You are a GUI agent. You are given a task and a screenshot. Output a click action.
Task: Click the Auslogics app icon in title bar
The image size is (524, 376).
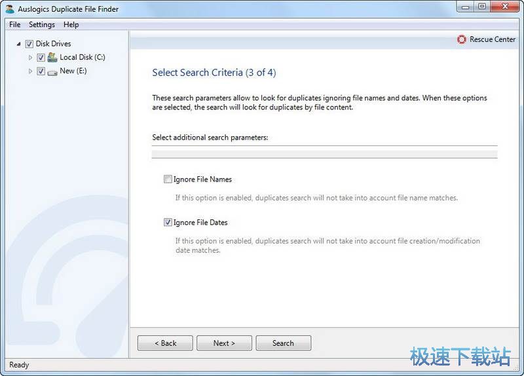click(x=10, y=9)
